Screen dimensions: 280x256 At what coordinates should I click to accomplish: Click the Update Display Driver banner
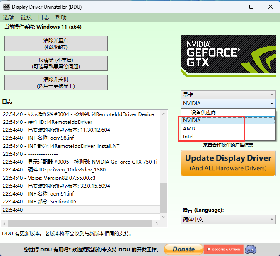pyautogui.click(x=228, y=162)
